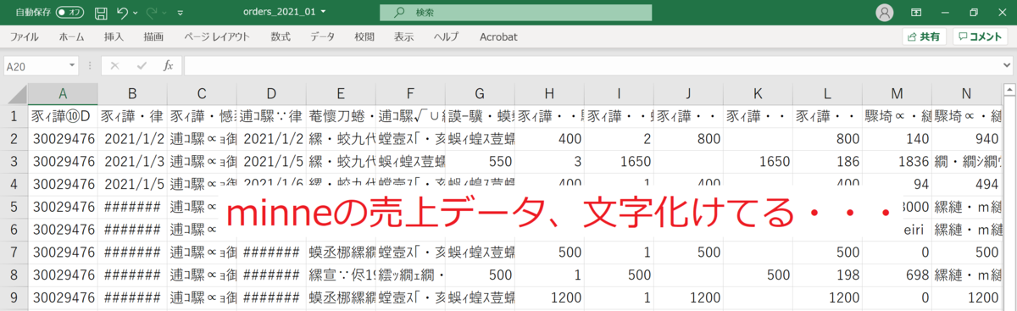
Task: Click the 共有 (Share) button
Action: (923, 37)
